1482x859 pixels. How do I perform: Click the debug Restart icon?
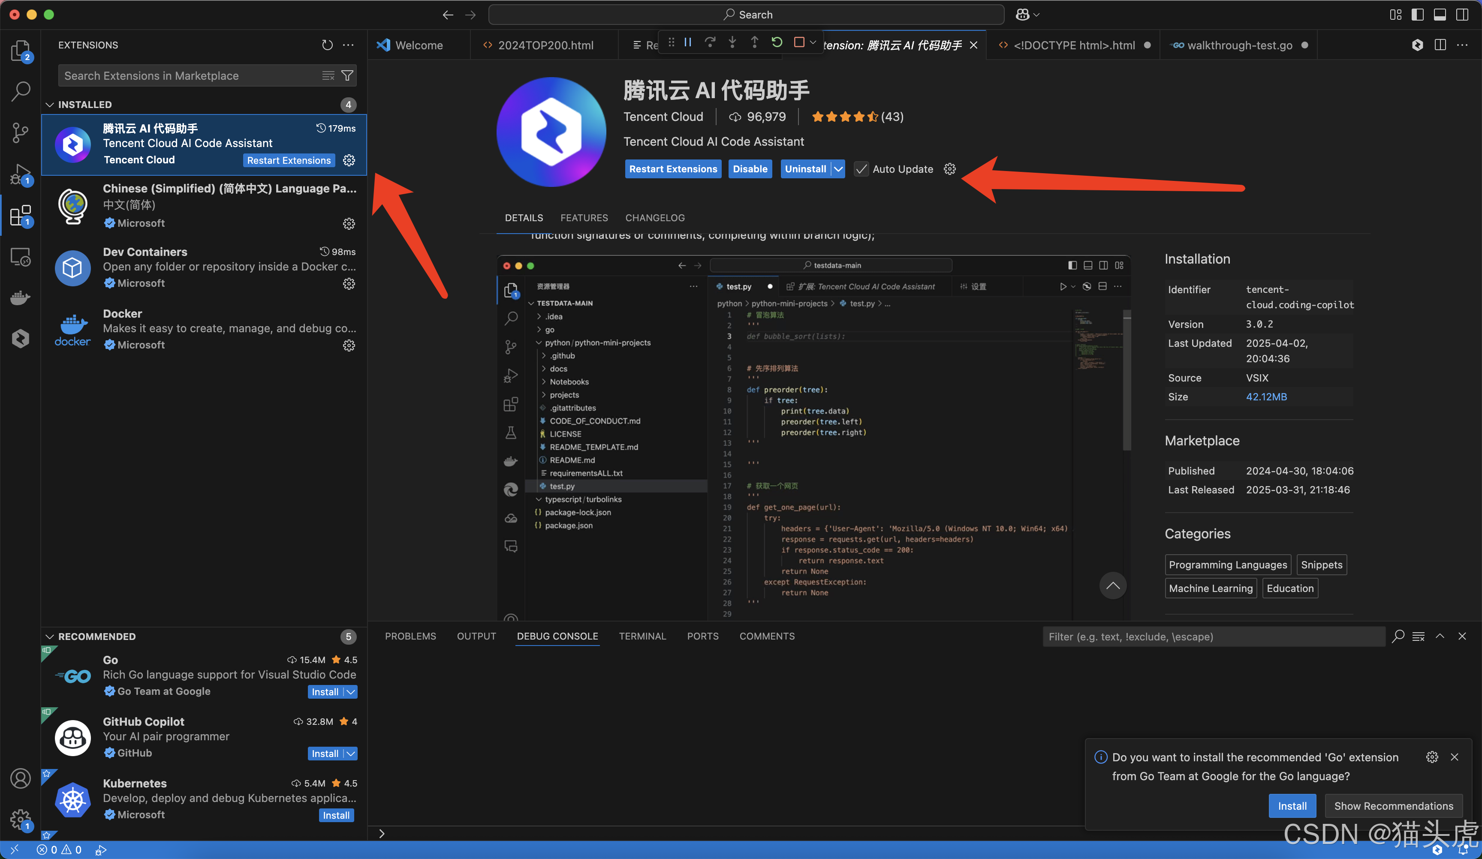pyautogui.click(x=777, y=42)
